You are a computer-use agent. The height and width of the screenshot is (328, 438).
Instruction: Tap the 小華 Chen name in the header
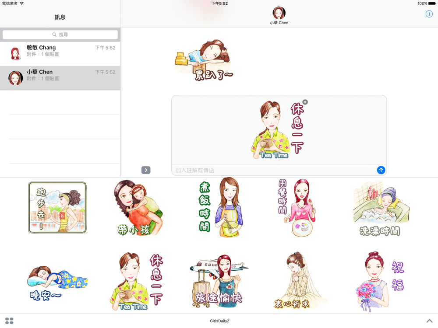tap(279, 23)
